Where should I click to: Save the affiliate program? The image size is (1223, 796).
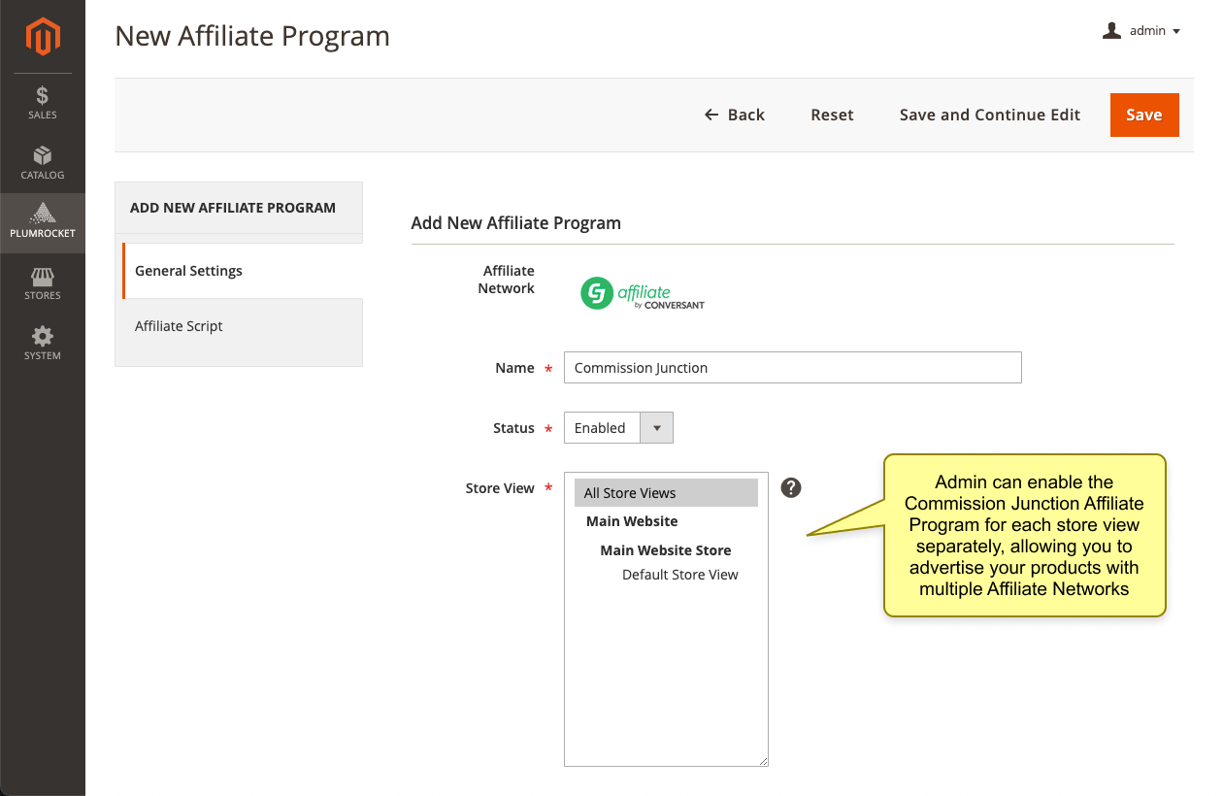1144,115
